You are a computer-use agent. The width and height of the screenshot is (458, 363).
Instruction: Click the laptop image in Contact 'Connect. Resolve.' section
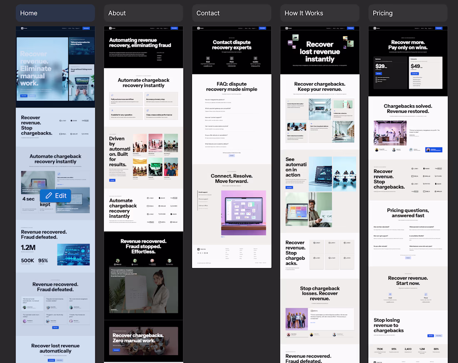(244, 213)
